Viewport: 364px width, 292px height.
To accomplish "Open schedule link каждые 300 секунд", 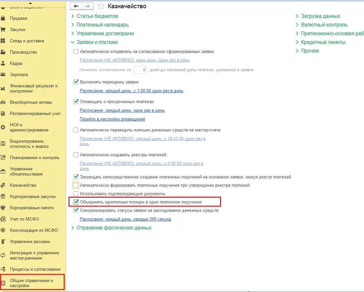I will 125,219.
